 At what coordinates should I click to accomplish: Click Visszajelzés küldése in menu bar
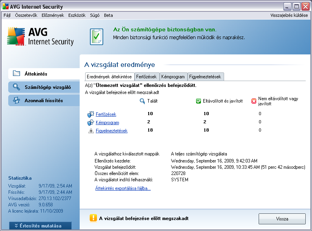[x=289, y=15]
